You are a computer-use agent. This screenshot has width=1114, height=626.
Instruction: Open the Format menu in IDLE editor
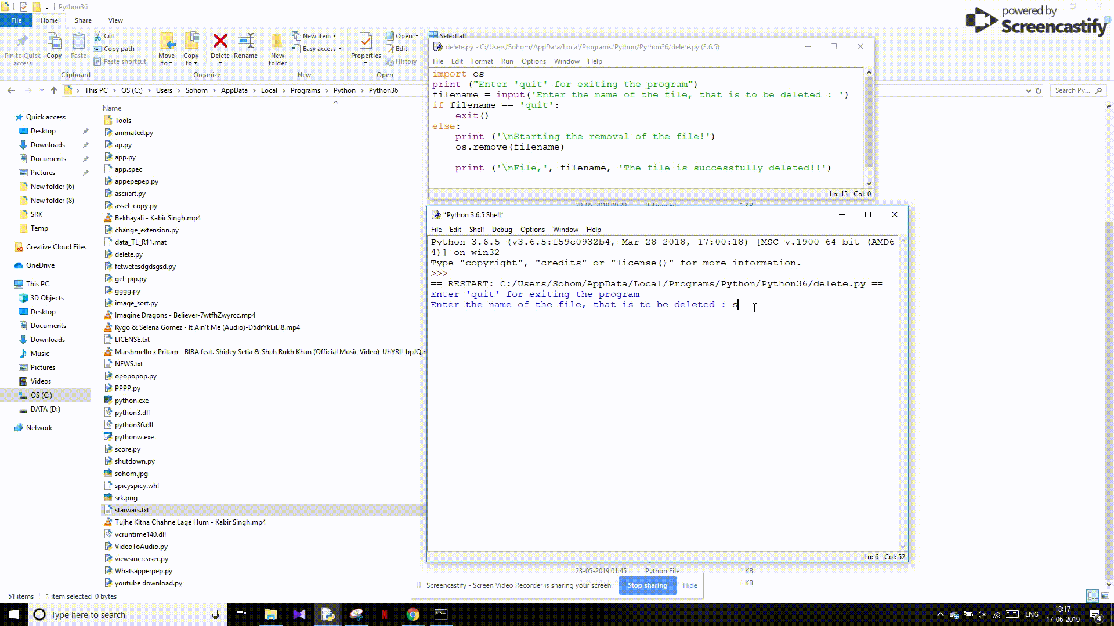[x=480, y=61]
